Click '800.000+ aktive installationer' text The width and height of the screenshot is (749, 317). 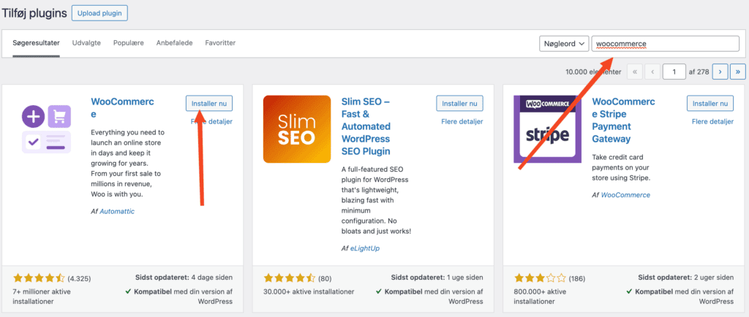tap(542, 297)
